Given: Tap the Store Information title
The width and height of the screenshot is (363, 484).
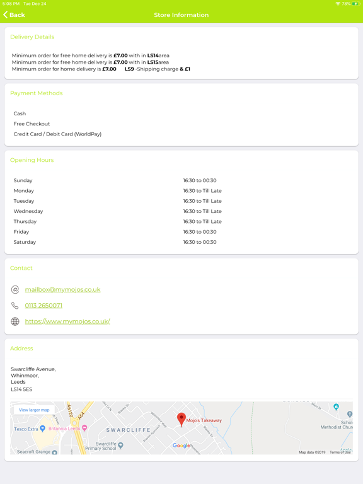Looking at the screenshot, I should tap(181, 15).
